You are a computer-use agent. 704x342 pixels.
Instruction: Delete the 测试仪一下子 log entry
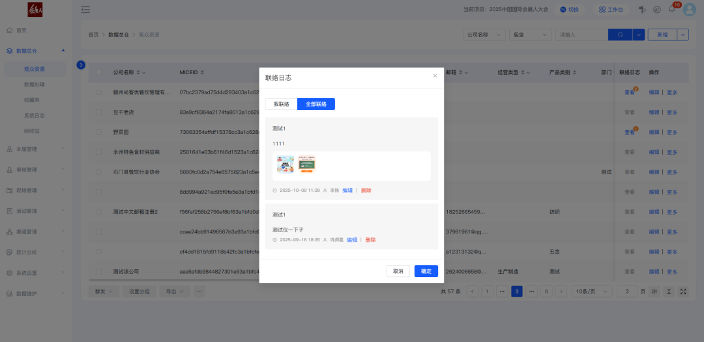pos(370,240)
